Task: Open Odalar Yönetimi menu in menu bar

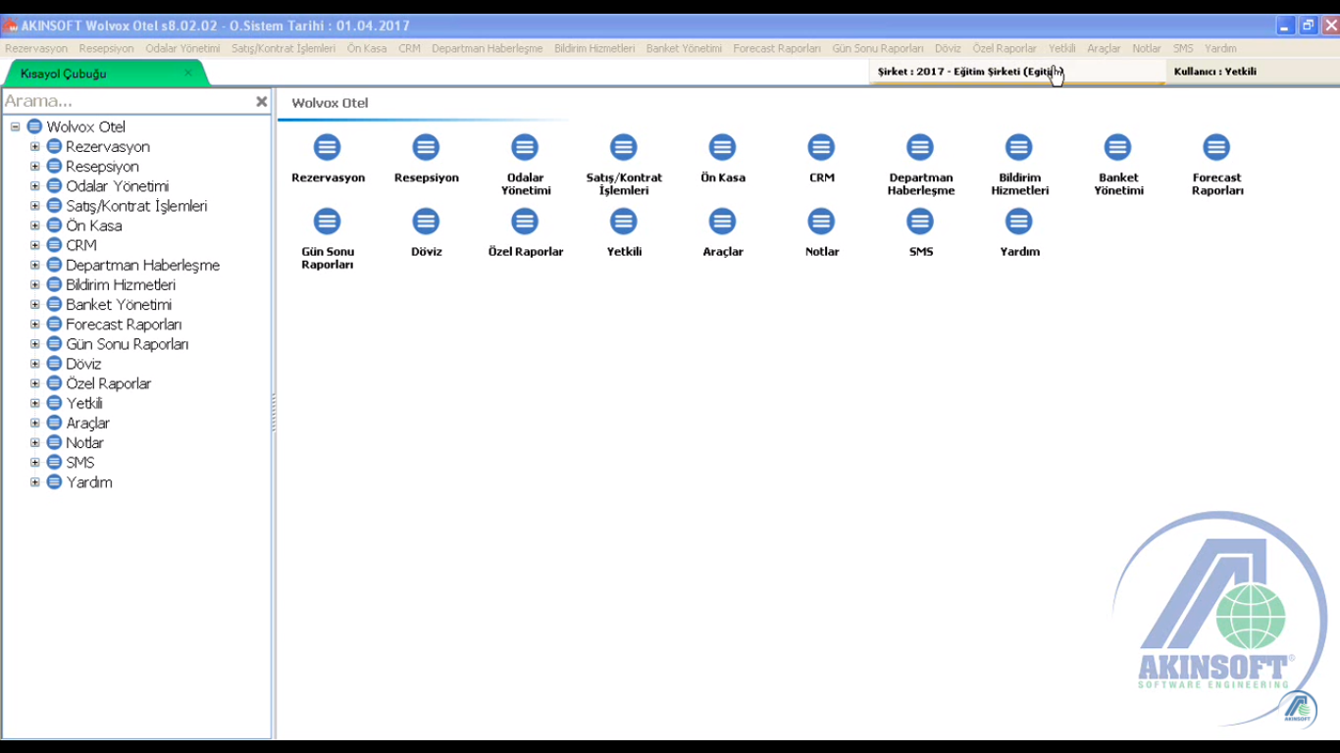Action: tap(182, 48)
